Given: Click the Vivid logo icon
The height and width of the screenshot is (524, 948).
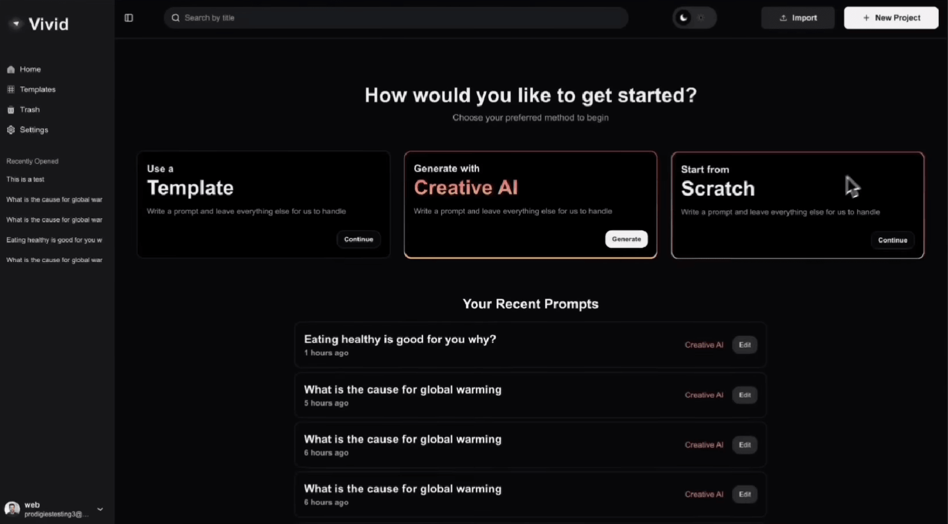Looking at the screenshot, I should (16, 24).
